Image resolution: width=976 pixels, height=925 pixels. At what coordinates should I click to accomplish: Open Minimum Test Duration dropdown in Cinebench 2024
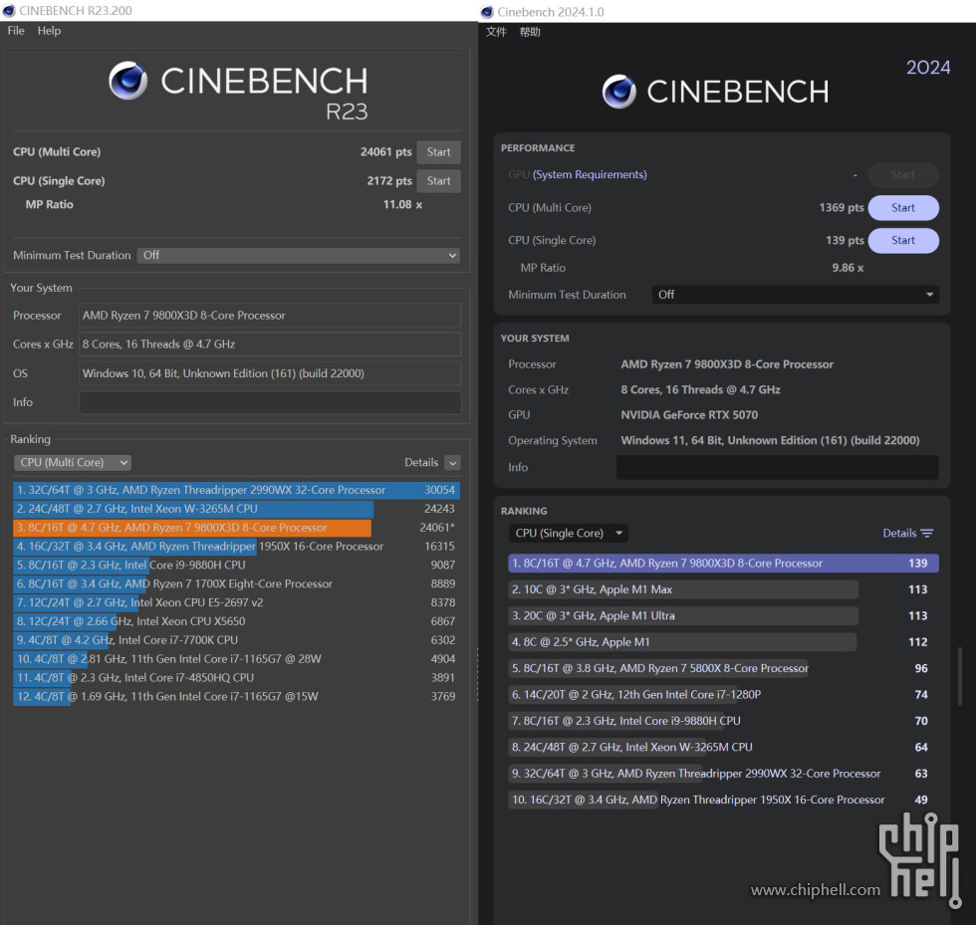(795, 295)
